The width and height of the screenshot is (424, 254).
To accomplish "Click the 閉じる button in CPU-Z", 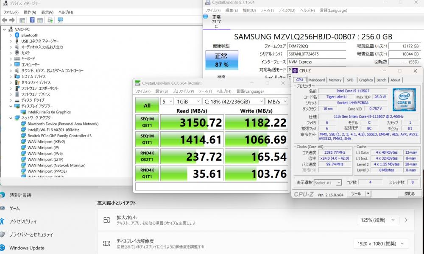I will click(409, 193).
